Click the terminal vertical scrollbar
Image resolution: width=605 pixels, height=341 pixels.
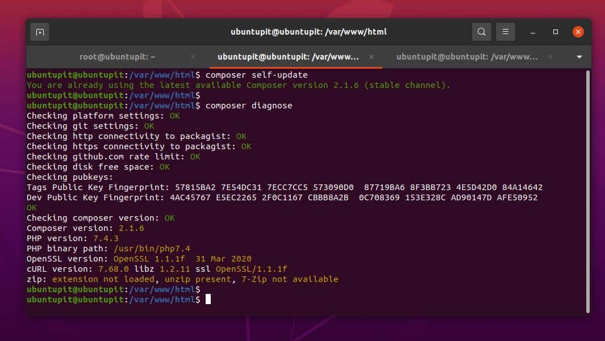click(587, 192)
